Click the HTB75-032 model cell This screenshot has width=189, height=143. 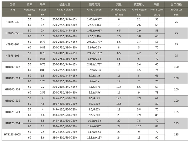coord(12,22)
